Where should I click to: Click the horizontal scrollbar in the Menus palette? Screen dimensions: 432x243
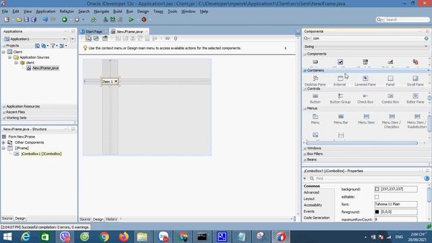point(362,143)
